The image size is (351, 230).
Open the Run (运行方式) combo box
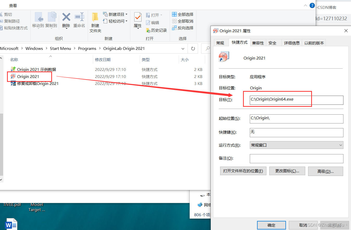[296, 145]
